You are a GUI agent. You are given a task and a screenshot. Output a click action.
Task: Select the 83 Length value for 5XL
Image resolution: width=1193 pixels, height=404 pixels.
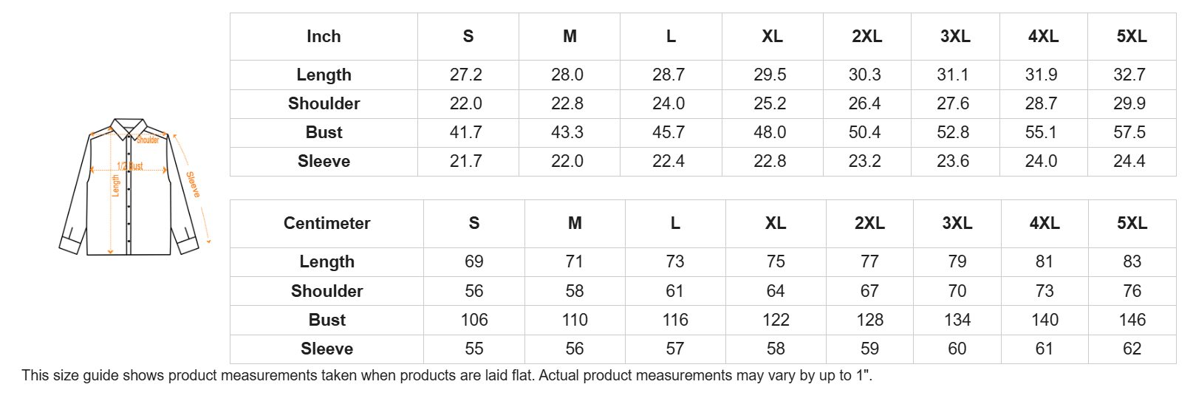pyautogui.click(x=1132, y=261)
